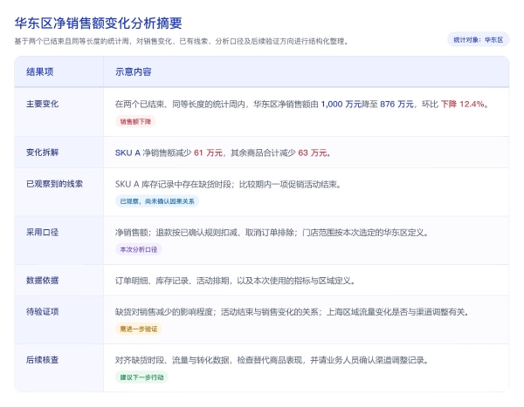
Task: Click the 61 万元 value
Action: pyautogui.click(x=208, y=153)
